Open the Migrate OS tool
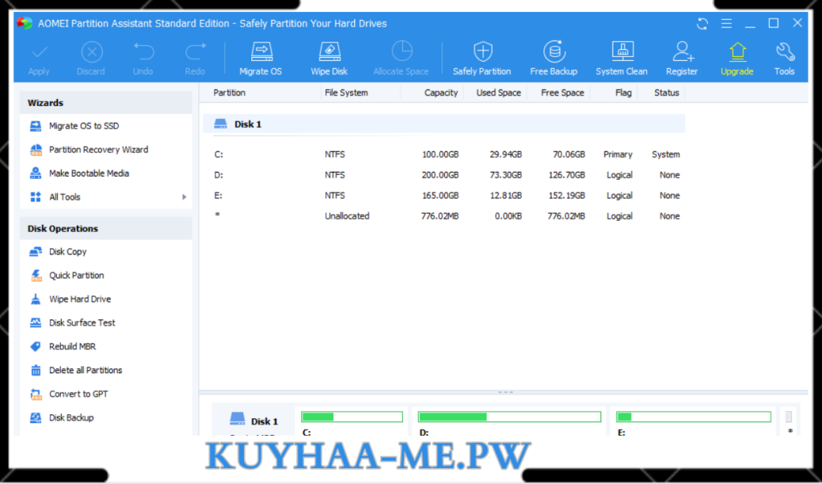822x484 pixels. [x=261, y=59]
